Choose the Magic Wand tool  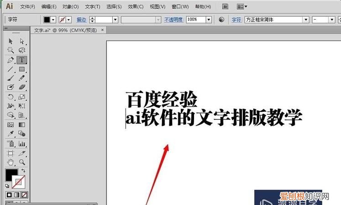tap(10, 50)
